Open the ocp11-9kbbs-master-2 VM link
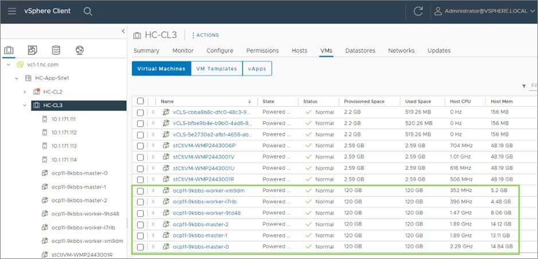Screen dimensions: 538x259 (x=200, y=225)
